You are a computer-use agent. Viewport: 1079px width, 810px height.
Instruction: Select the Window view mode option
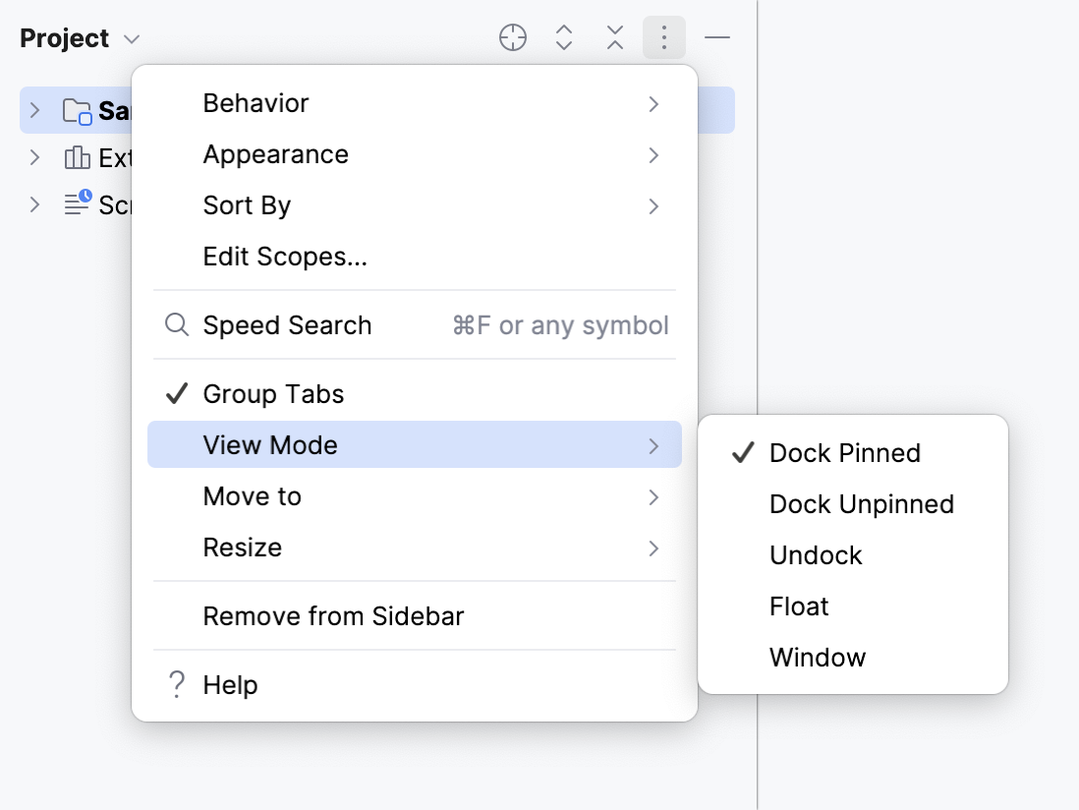pos(818,657)
